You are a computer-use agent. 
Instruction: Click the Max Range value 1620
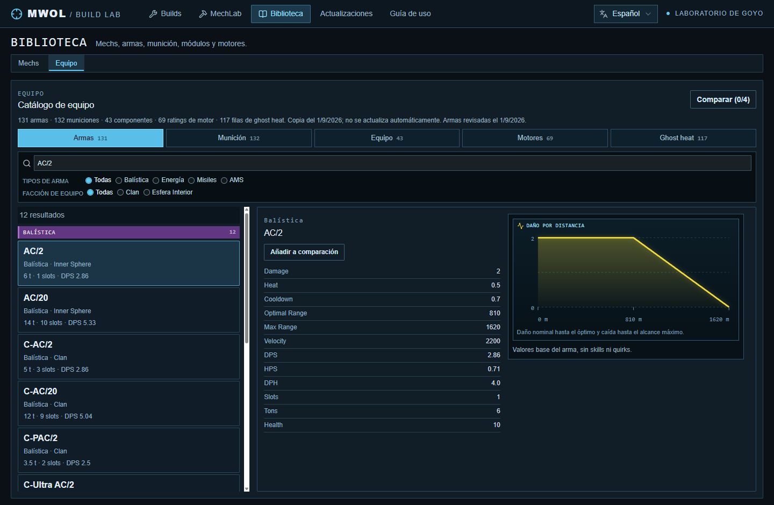pos(493,327)
